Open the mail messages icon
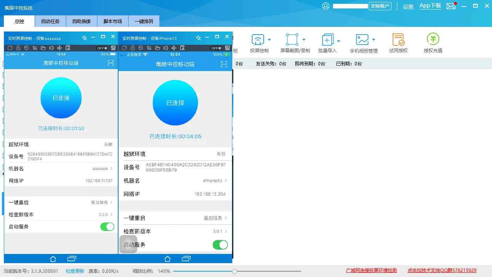The height and width of the screenshot is (277, 492). coord(451,6)
